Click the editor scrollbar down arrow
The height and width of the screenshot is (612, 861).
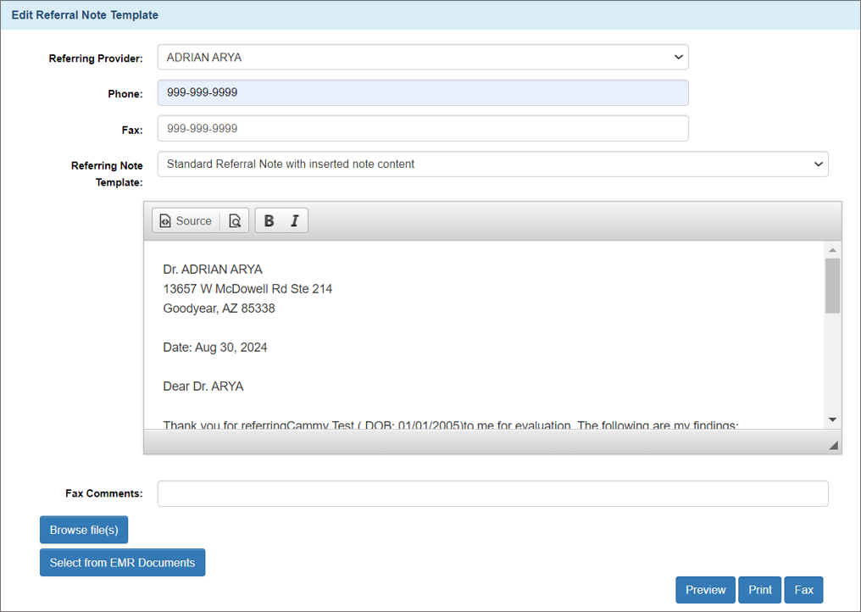tap(832, 420)
